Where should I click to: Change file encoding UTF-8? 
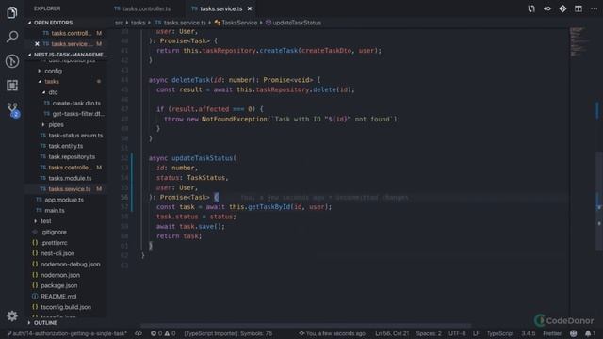[x=457, y=333]
